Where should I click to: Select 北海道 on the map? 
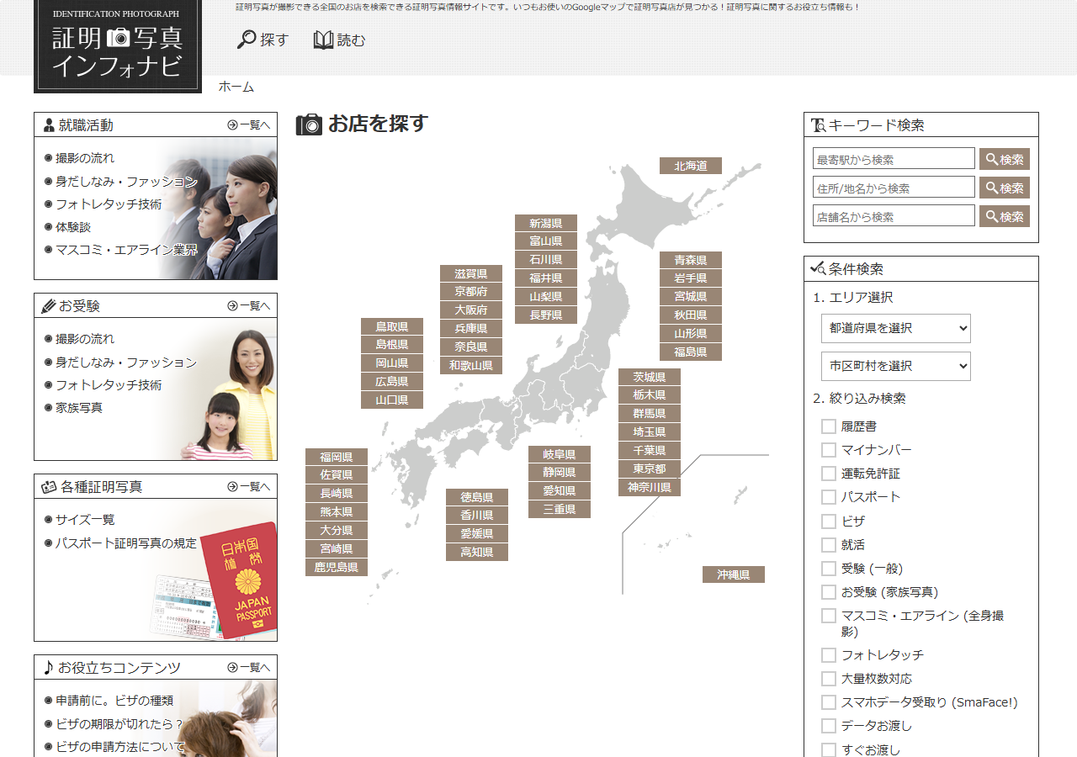691,166
